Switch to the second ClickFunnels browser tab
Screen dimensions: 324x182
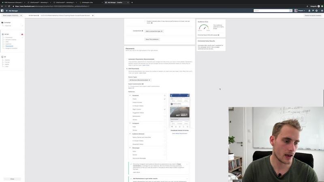tap(39, 2)
